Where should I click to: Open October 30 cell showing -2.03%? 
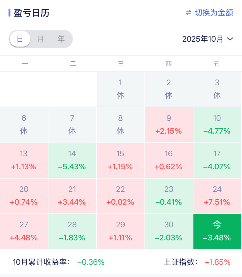coord(169,231)
